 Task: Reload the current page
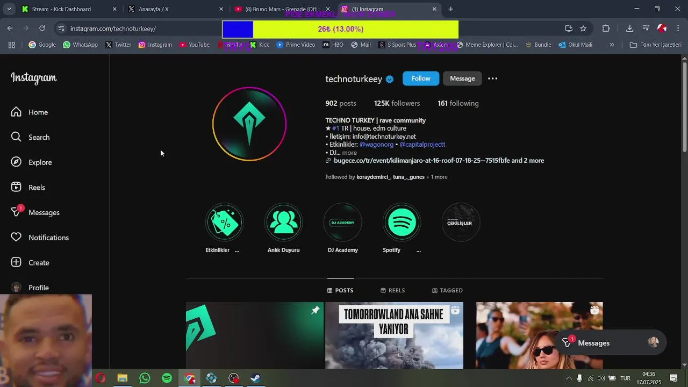click(42, 28)
